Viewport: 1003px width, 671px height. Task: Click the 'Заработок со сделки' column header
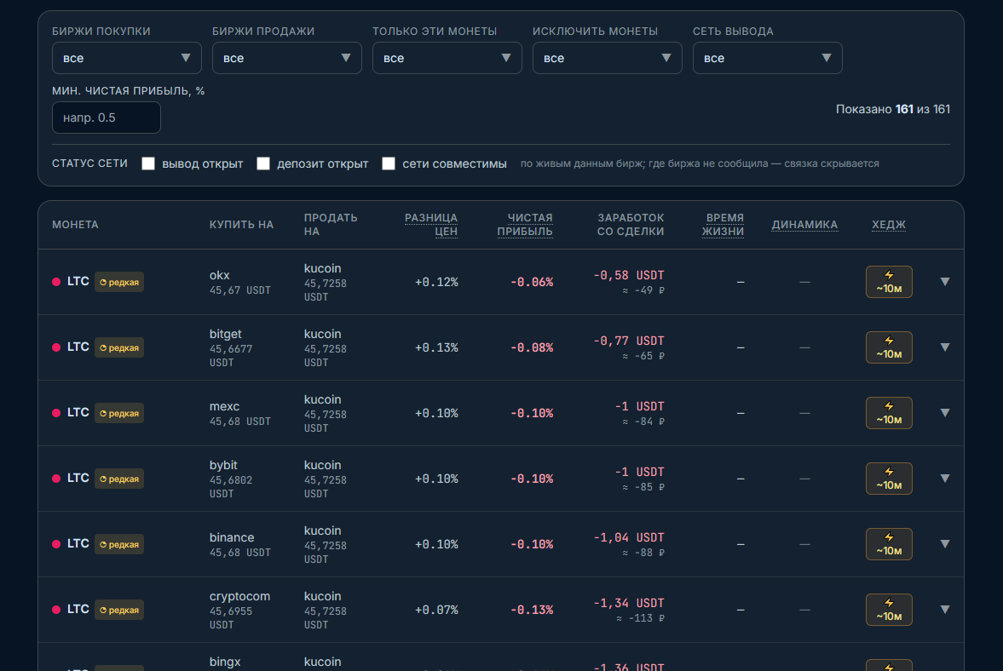coord(631,225)
